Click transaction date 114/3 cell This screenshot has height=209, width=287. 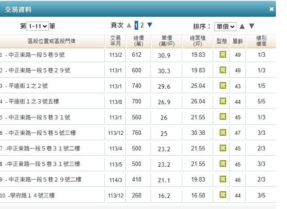[x=116, y=180]
